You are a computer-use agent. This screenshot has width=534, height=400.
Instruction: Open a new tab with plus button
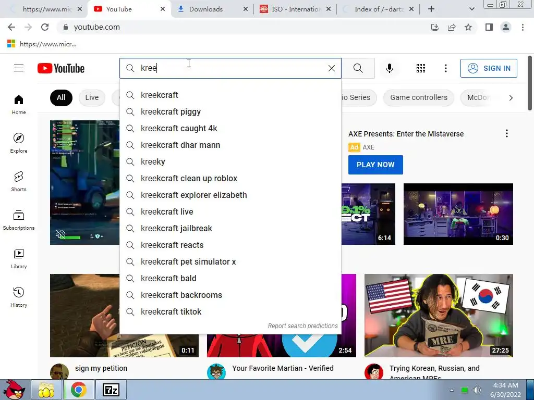point(431,9)
